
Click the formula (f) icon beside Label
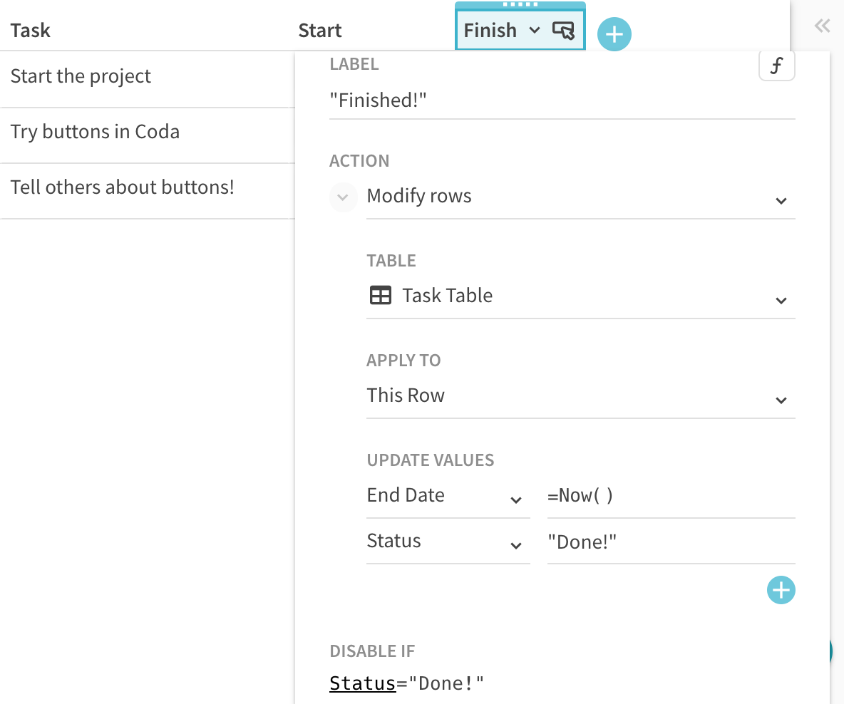tap(776, 67)
